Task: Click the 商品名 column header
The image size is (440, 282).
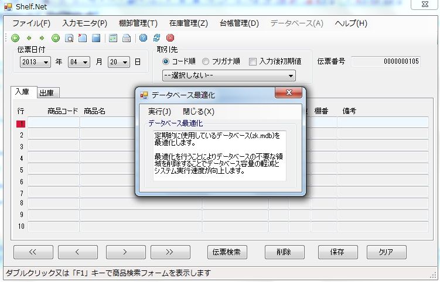Action: 94,111
